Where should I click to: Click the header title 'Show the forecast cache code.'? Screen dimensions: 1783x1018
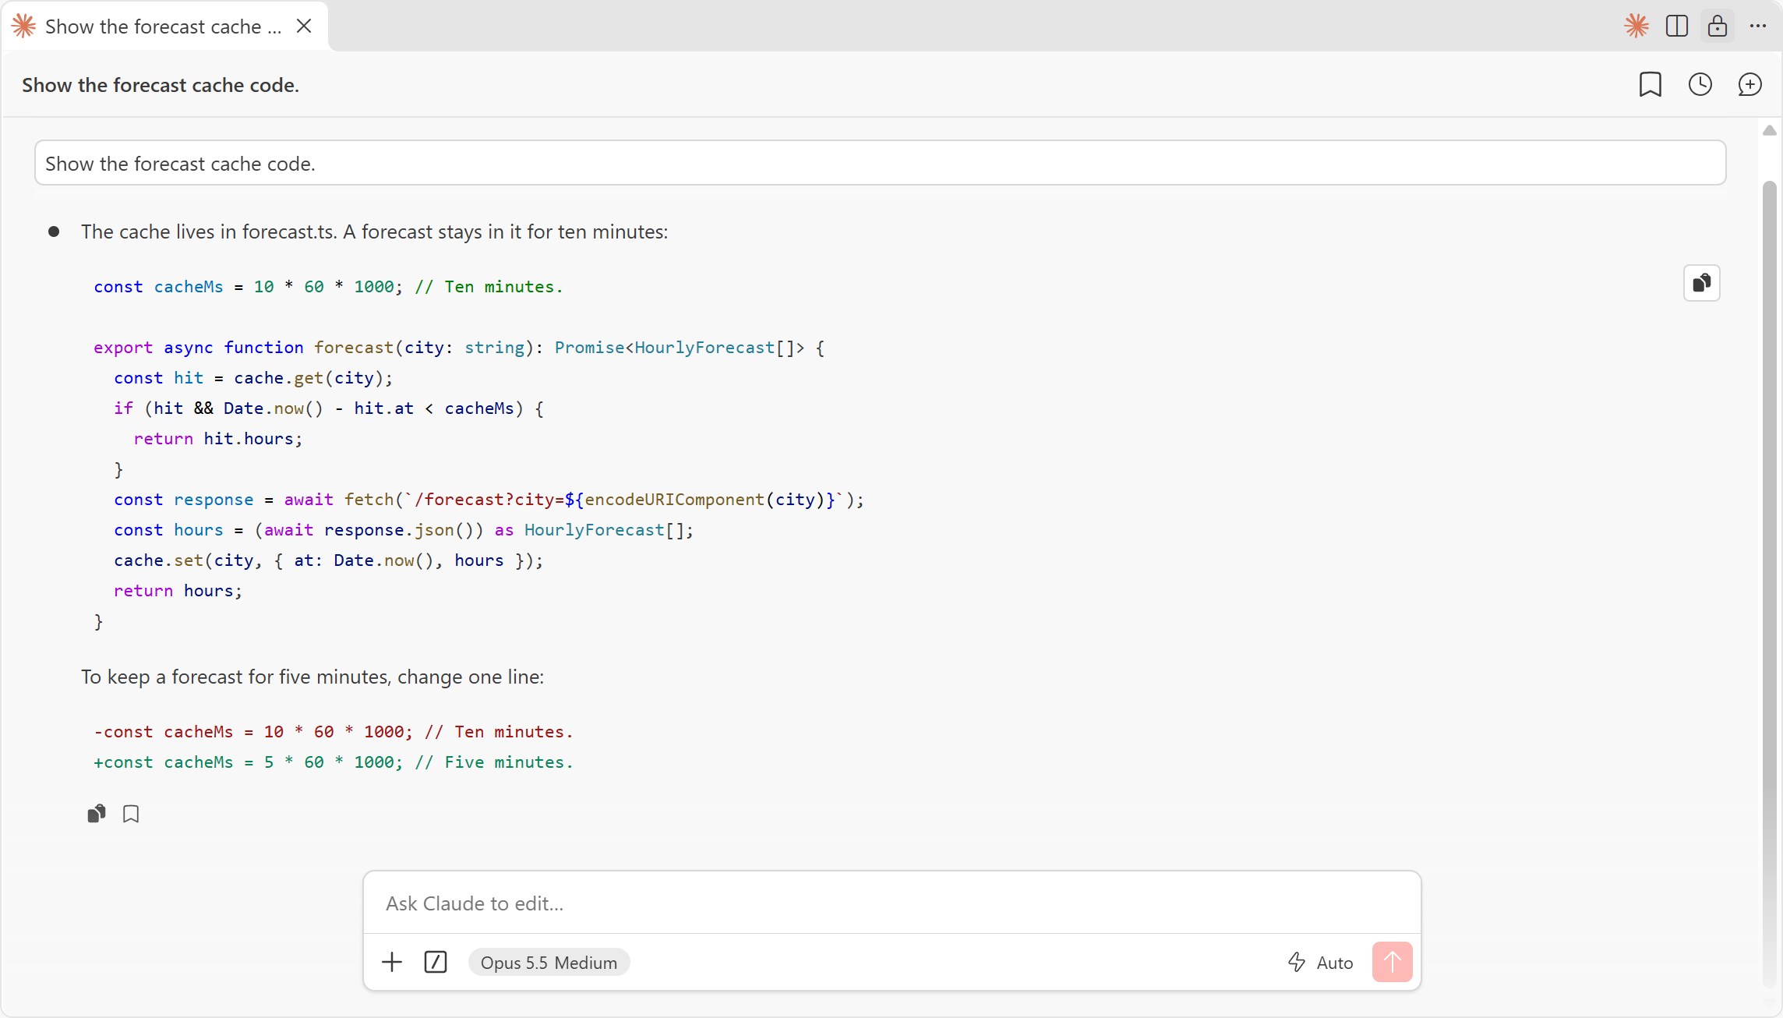click(161, 85)
